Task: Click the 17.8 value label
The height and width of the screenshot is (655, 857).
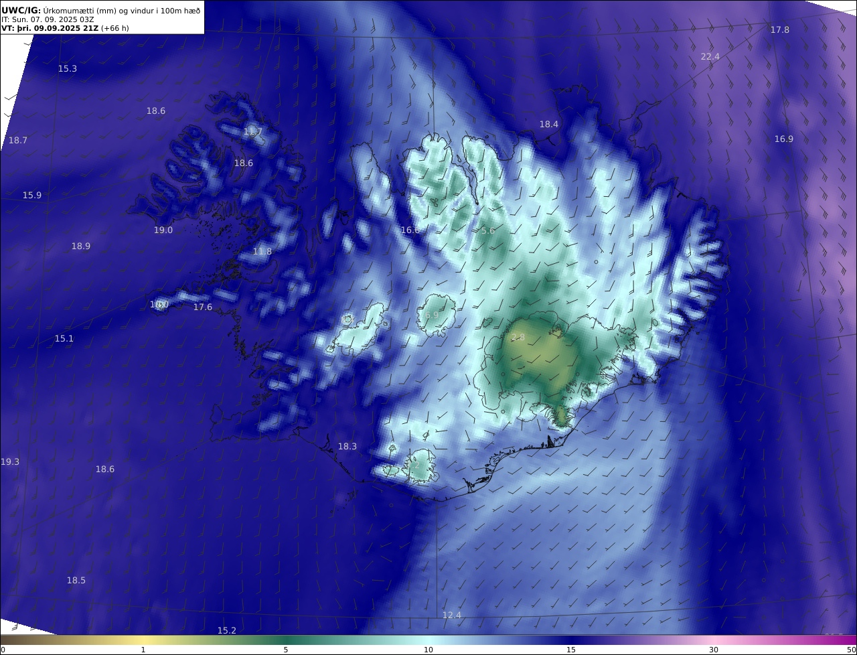Action: pyautogui.click(x=780, y=30)
